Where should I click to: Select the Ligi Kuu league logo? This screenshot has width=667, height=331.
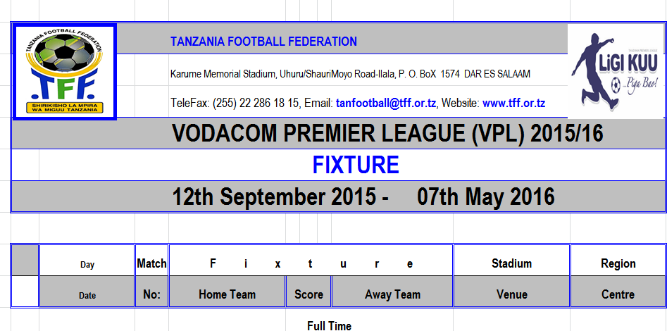click(616, 72)
